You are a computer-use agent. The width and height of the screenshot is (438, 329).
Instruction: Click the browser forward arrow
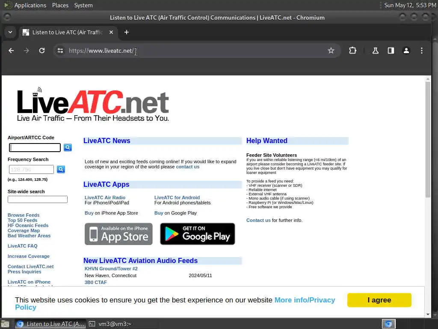[27, 51]
